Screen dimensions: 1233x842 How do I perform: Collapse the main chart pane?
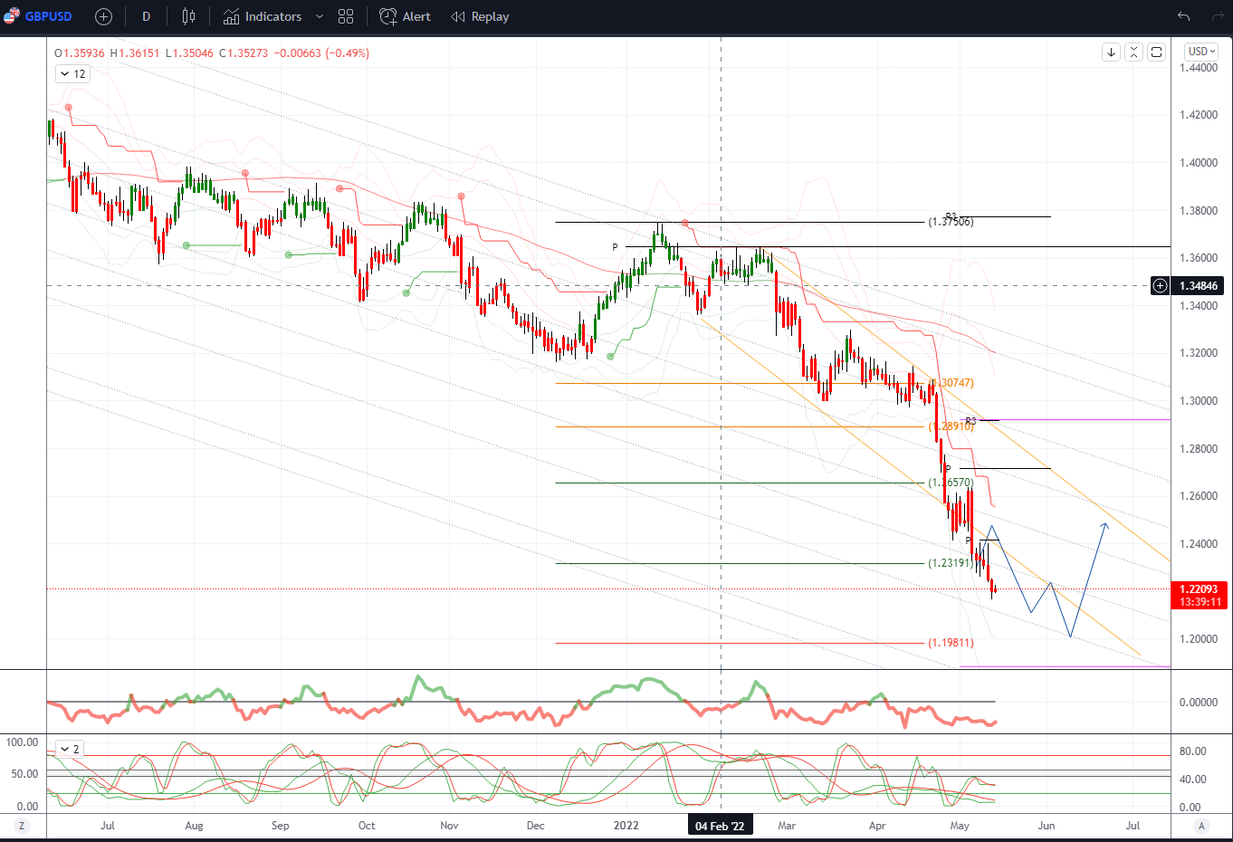(x=1133, y=52)
